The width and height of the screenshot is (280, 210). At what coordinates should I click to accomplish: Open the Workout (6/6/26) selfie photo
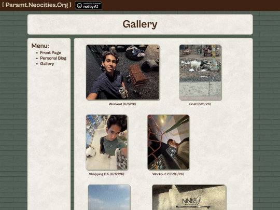click(x=123, y=72)
